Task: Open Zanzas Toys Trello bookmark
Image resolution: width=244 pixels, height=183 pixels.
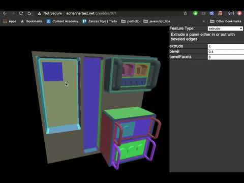Action: pos(100,21)
